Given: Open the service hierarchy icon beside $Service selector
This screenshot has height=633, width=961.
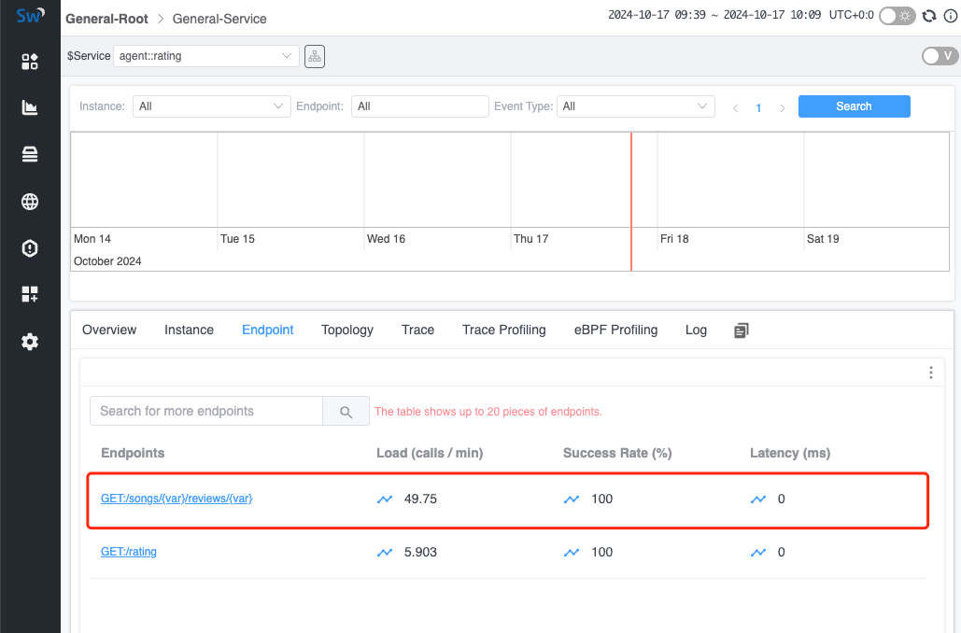Looking at the screenshot, I should coord(314,56).
